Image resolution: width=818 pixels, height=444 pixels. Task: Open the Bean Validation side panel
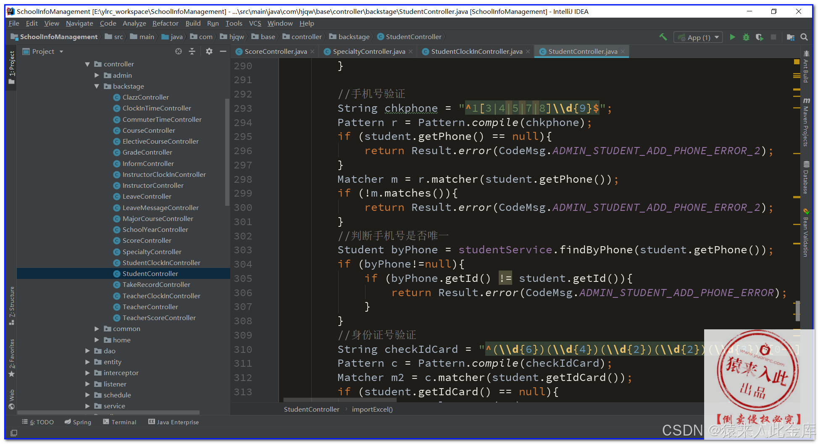coord(806,232)
